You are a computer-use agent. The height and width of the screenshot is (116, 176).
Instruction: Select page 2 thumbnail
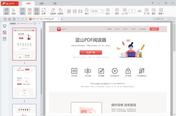24,82
